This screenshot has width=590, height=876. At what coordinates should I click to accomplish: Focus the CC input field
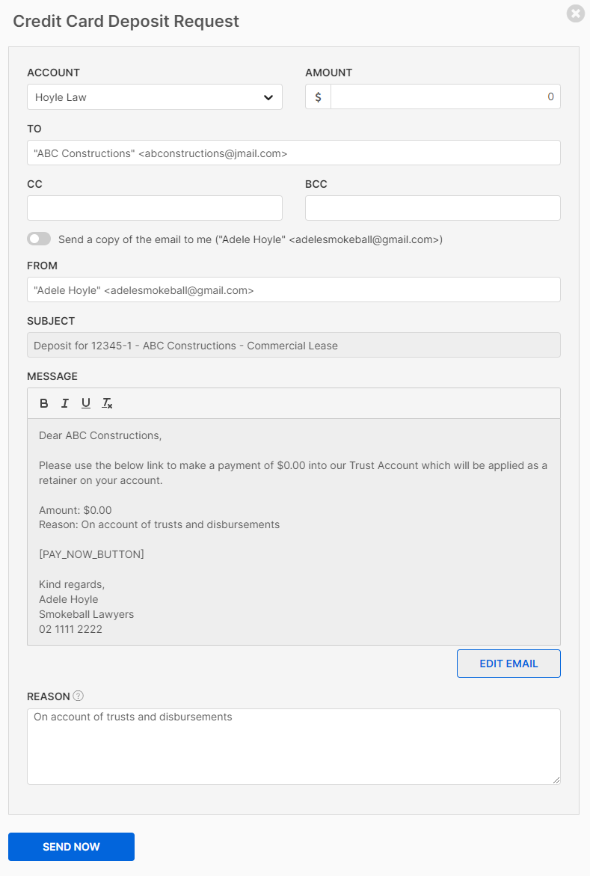(154, 208)
